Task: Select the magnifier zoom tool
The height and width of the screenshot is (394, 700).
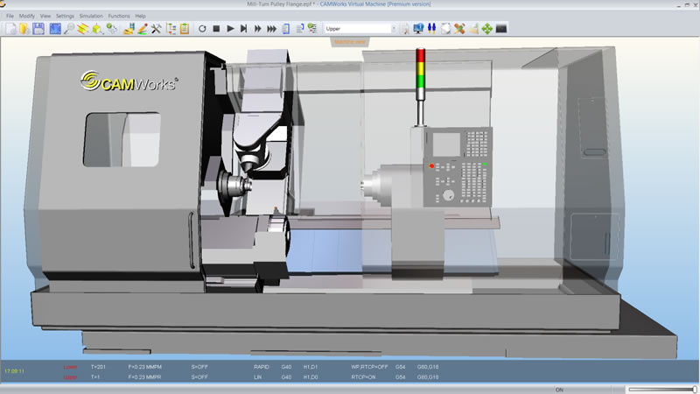Action: tap(69, 29)
